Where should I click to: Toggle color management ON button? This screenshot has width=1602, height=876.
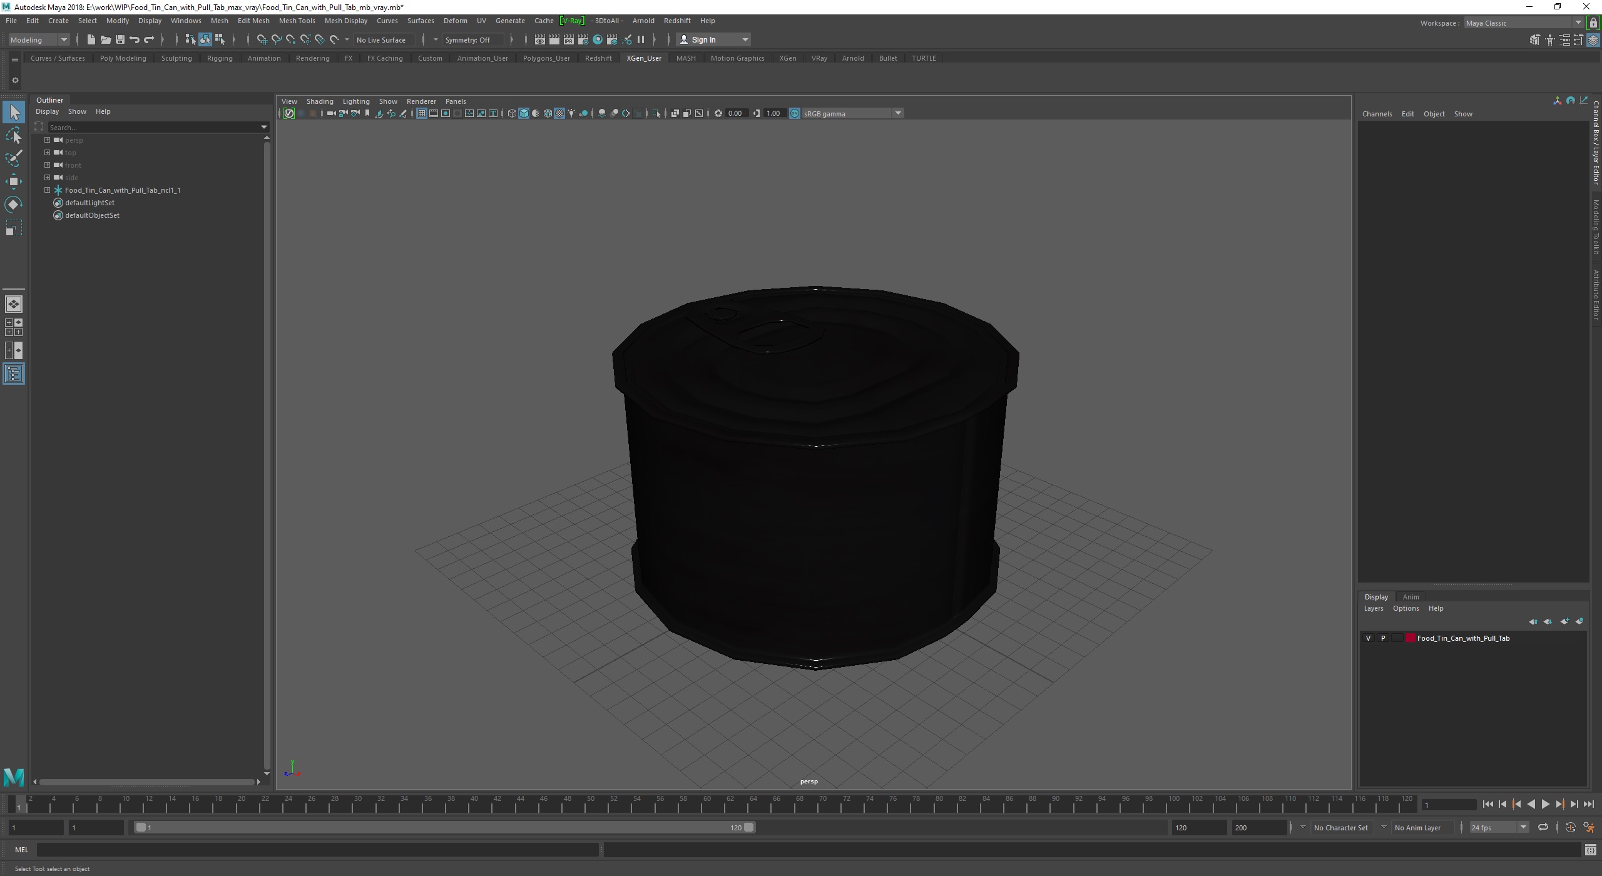click(x=794, y=113)
